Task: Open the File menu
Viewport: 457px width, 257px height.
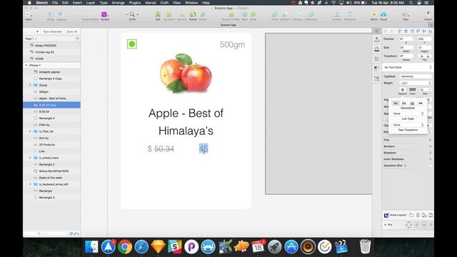Action: click(x=55, y=3)
